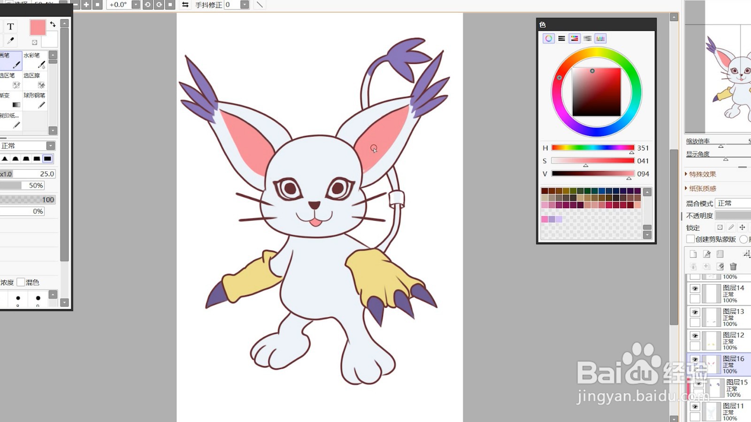The width and height of the screenshot is (751, 422).
Task: Click the S saturation slider bar
Action: (593, 161)
